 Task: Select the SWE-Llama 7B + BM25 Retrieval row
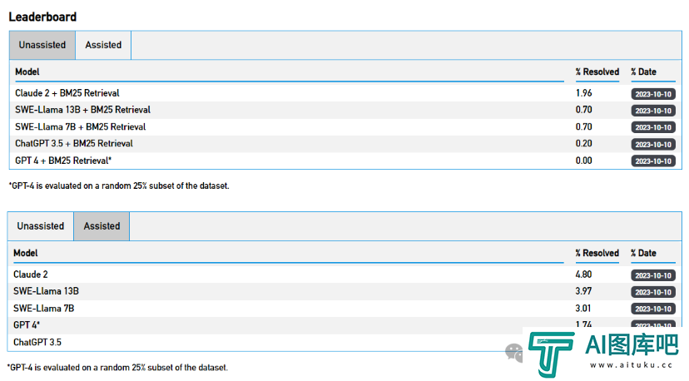pyautogui.click(x=345, y=127)
